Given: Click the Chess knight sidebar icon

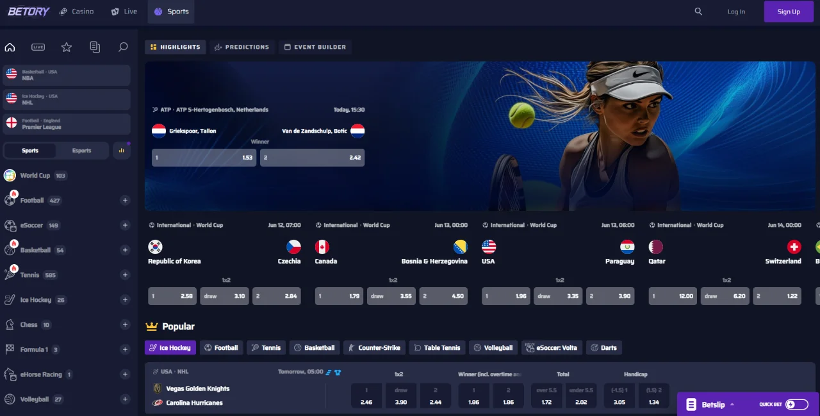Looking at the screenshot, I should click(x=10, y=324).
